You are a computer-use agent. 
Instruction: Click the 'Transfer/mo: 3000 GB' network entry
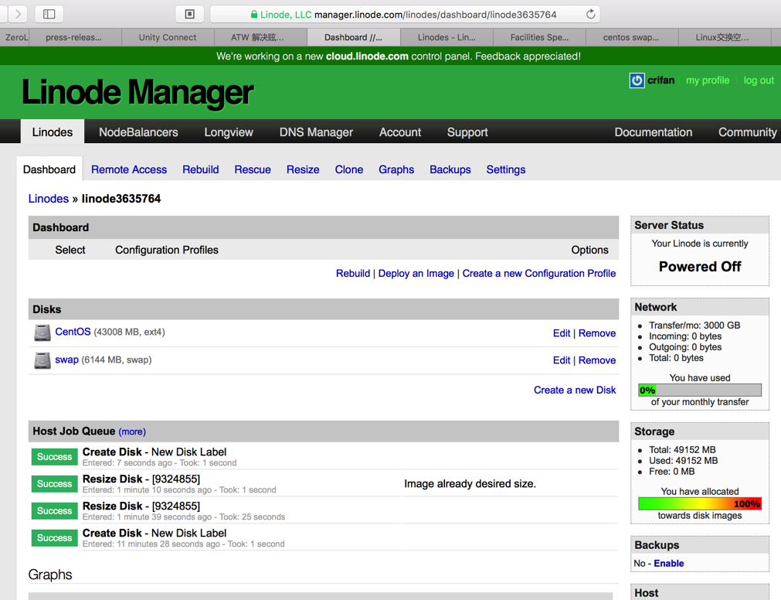(x=694, y=326)
